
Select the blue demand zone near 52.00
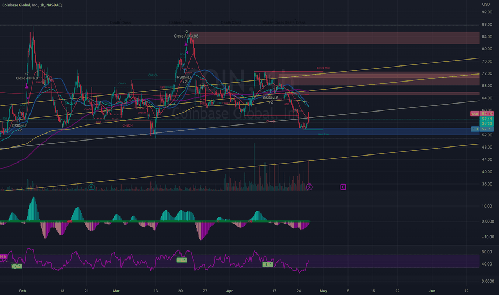point(240,131)
